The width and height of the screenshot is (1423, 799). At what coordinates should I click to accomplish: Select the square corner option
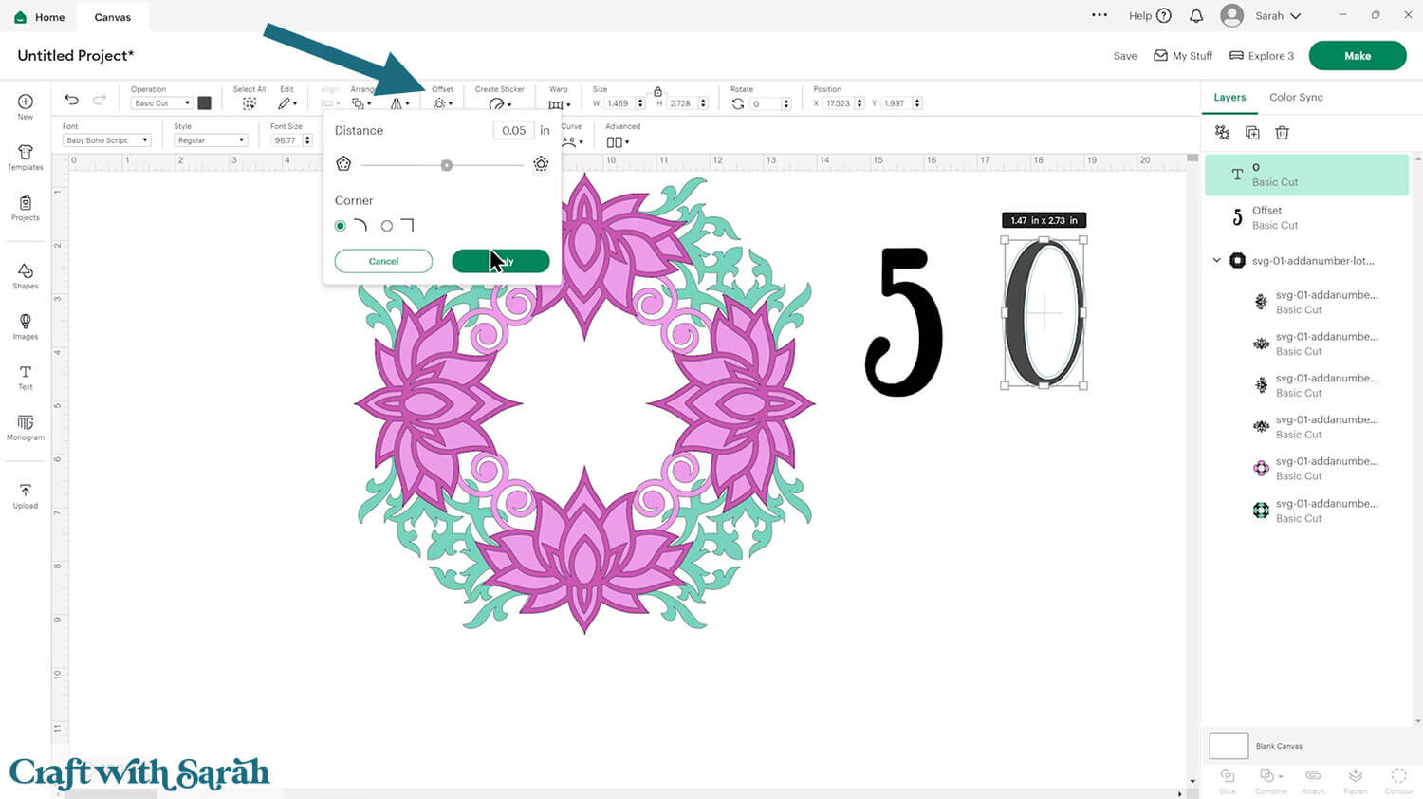click(387, 226)
